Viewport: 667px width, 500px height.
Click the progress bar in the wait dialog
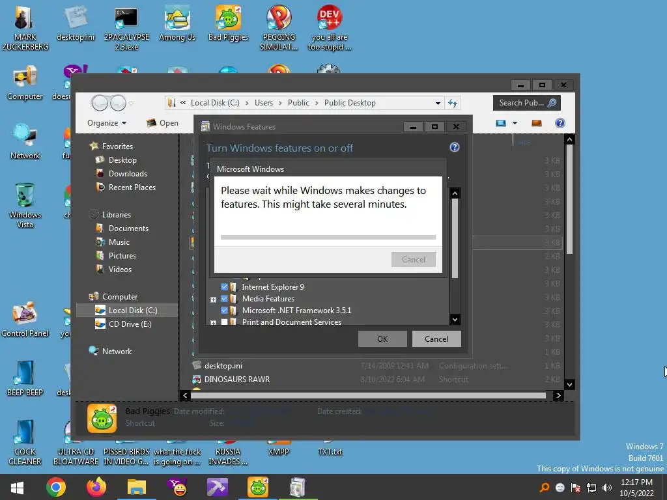click(x=328, y=237)
